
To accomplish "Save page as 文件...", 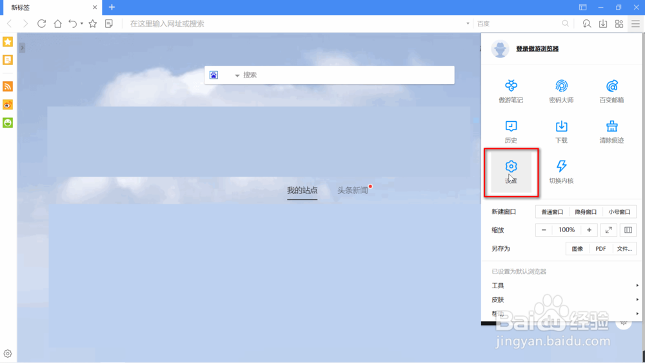I will [x=624, y=249].
